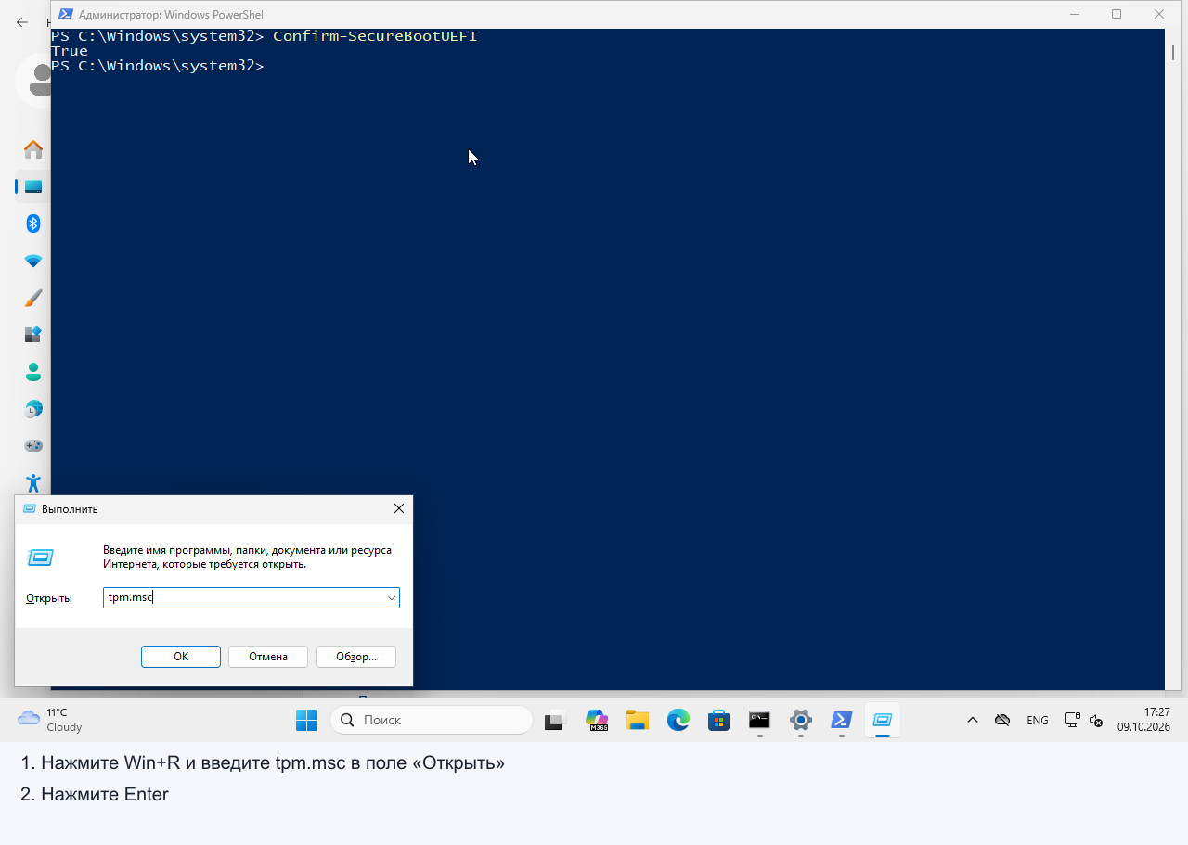Click the Отмена button in Run dialog
1188x845 pixels.
tap(268, 657)
